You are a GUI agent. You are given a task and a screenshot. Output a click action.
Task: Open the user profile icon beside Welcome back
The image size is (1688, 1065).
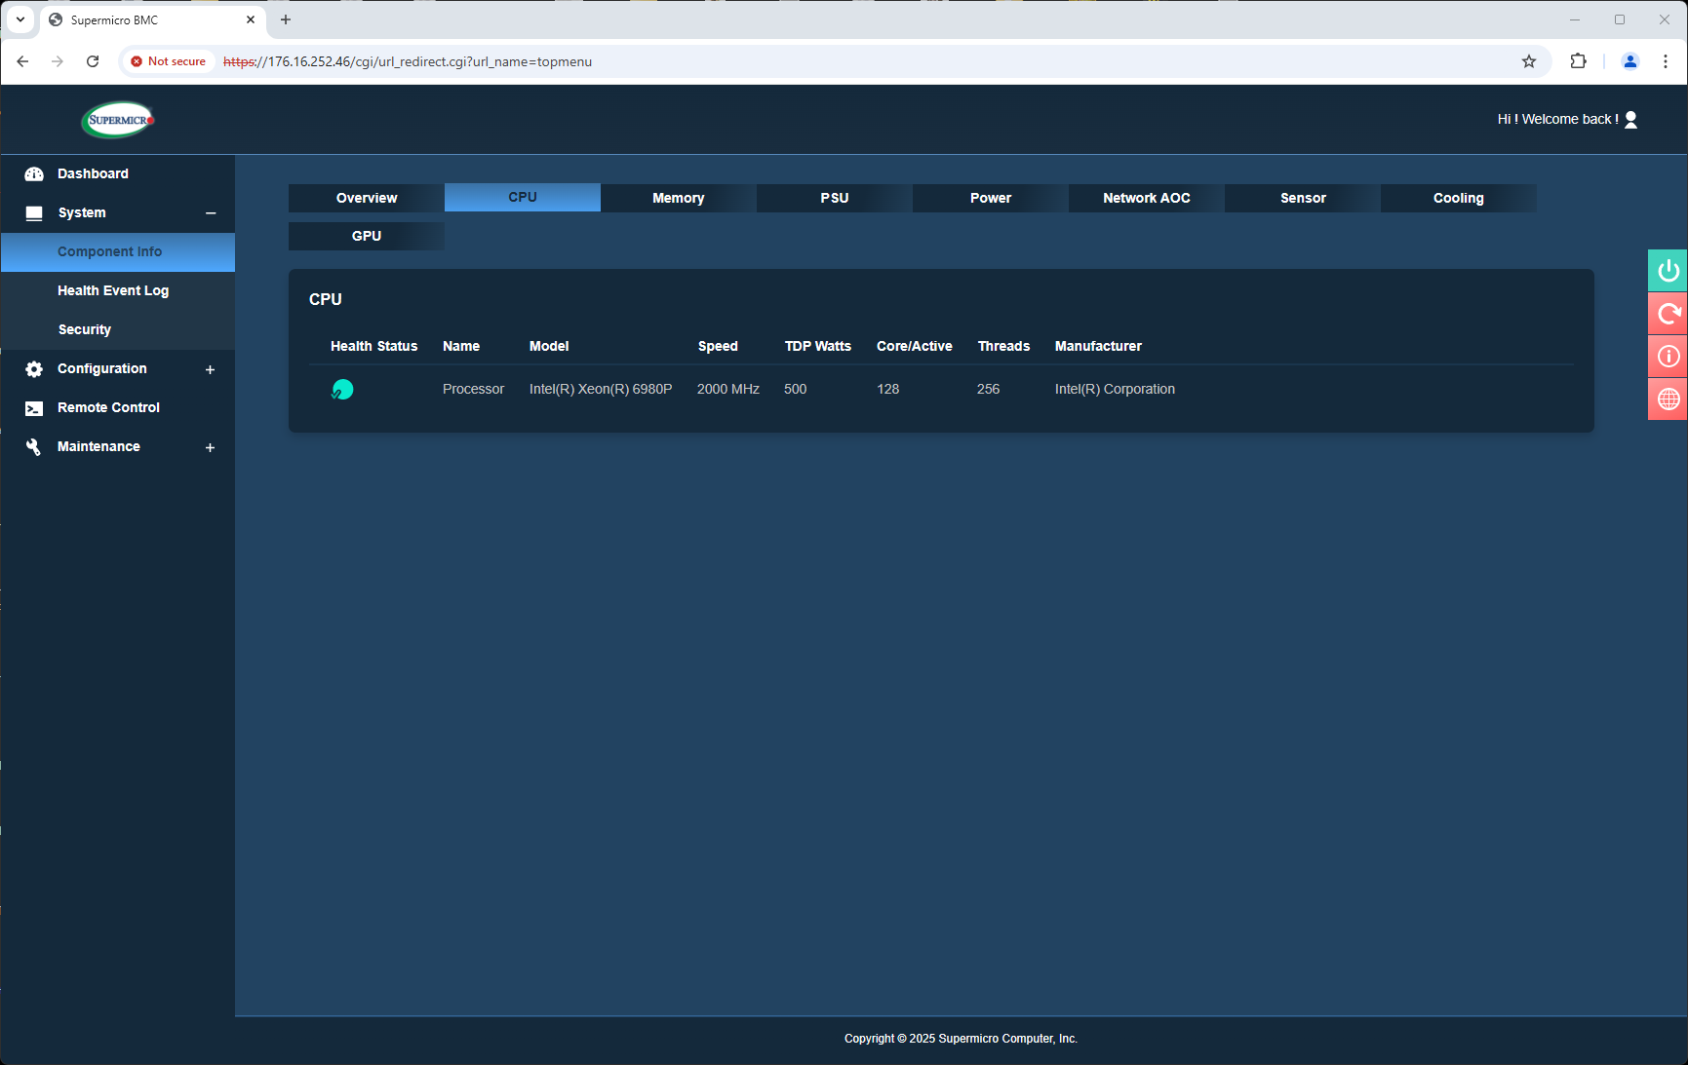click(1630, 119)
